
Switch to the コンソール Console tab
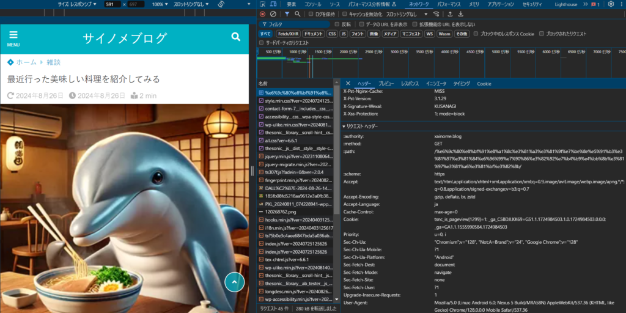click(312, 4)
